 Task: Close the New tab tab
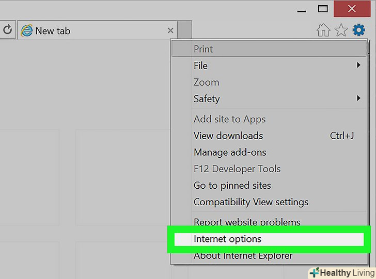pos(170,30)
